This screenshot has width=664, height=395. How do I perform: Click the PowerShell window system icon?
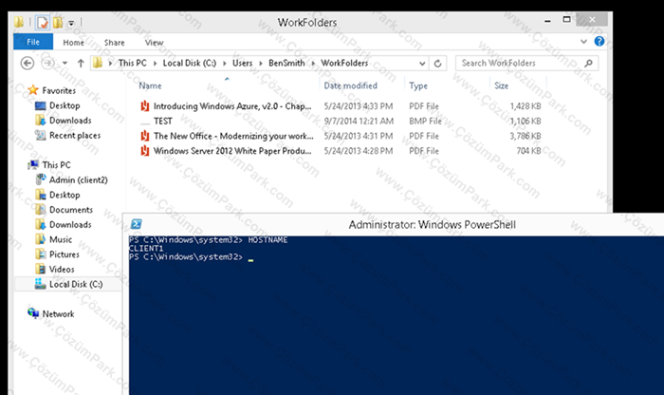(x=137, y=224)
